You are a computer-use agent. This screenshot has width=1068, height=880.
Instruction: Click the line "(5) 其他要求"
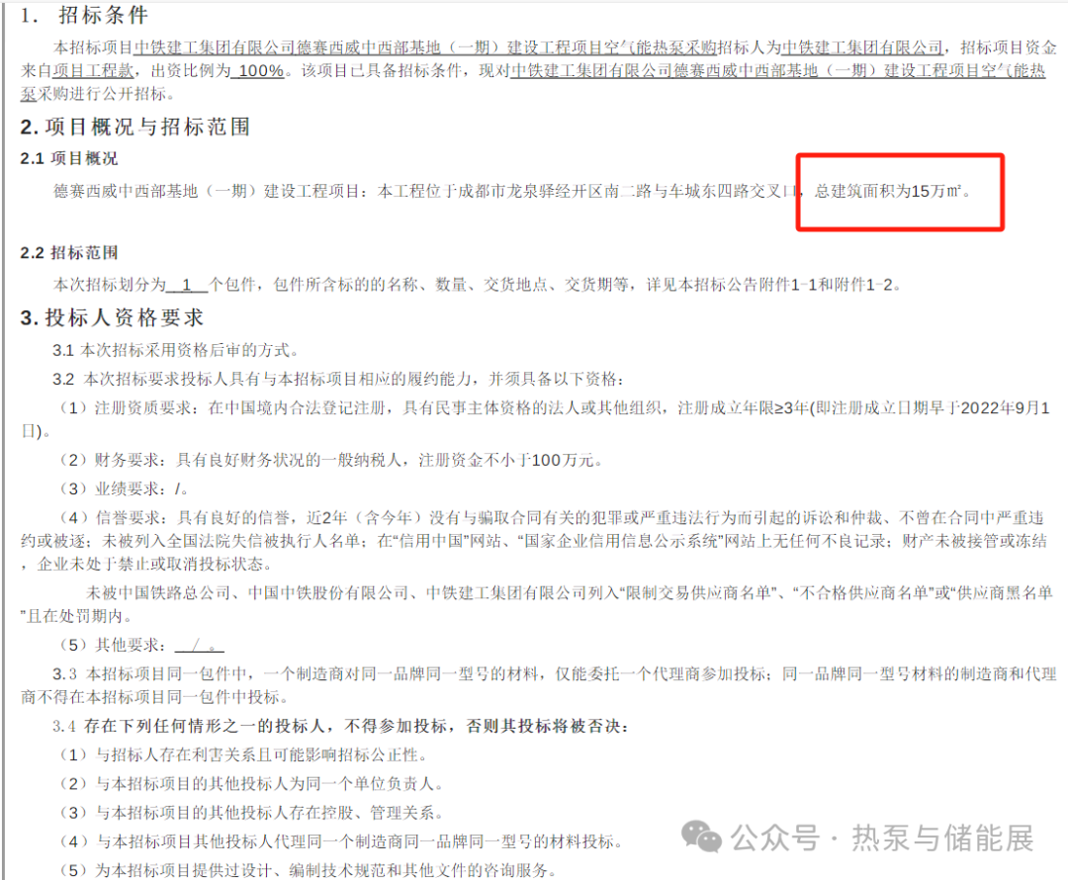(141, 645)
